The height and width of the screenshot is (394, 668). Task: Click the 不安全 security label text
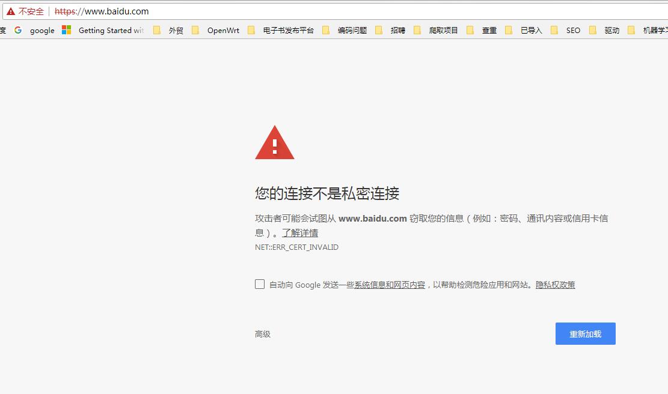point(31,11)
